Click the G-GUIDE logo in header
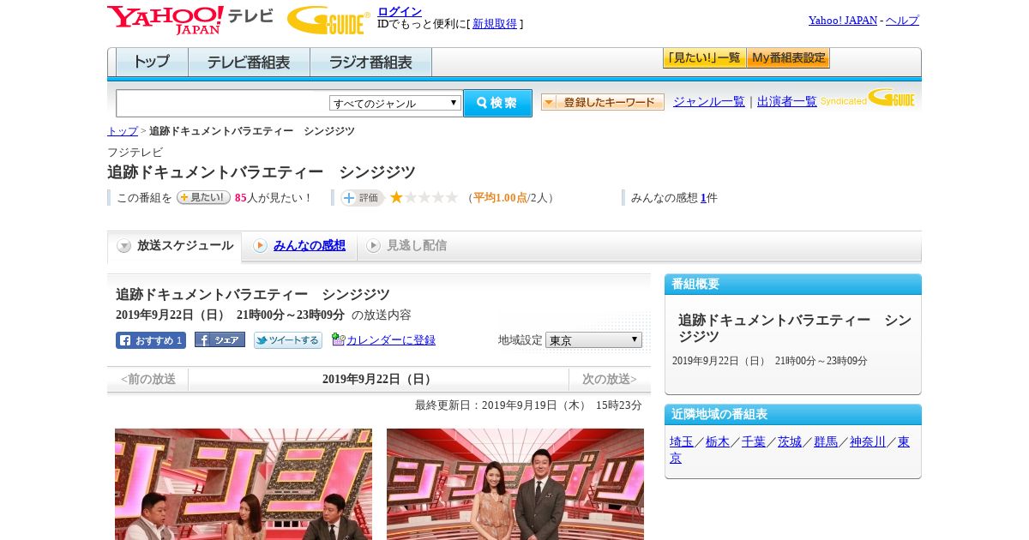Image resolution: width=1029 pixels, height=540 pixels. (328, 20)
